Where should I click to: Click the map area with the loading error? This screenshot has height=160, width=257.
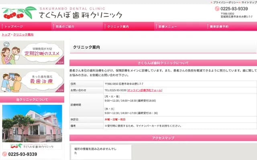point(100,152)
